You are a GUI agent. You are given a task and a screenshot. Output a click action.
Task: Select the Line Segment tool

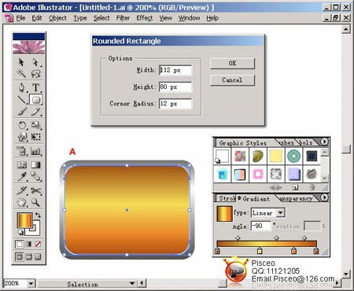pyautogui.click(x=21, y=100)
